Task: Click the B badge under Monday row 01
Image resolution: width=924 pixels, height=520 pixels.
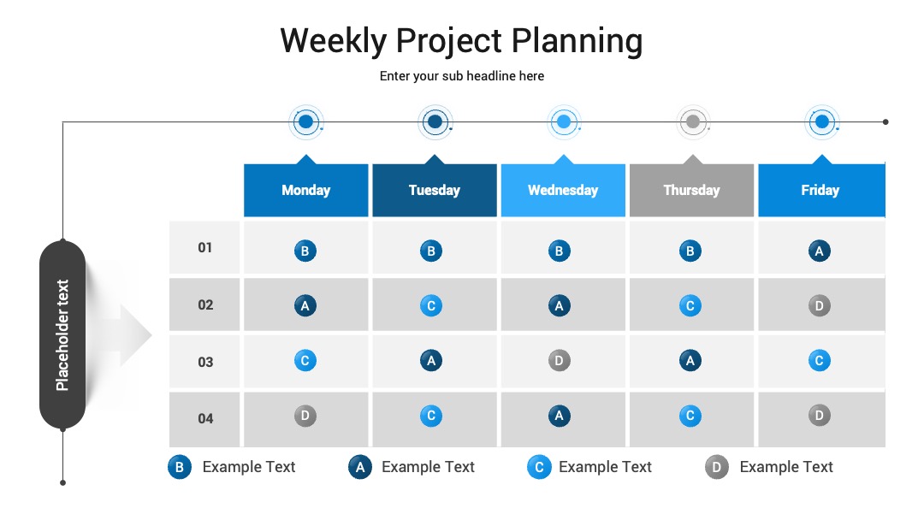Action: pos(305,251)
